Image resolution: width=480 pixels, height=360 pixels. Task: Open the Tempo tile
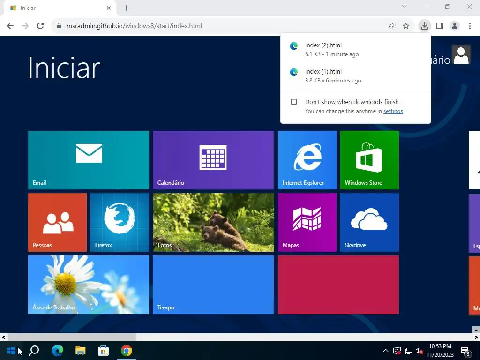click(x=213, y=285)
